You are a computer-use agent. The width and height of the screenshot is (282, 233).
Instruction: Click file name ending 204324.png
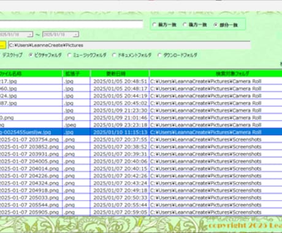tap(29, 183)
